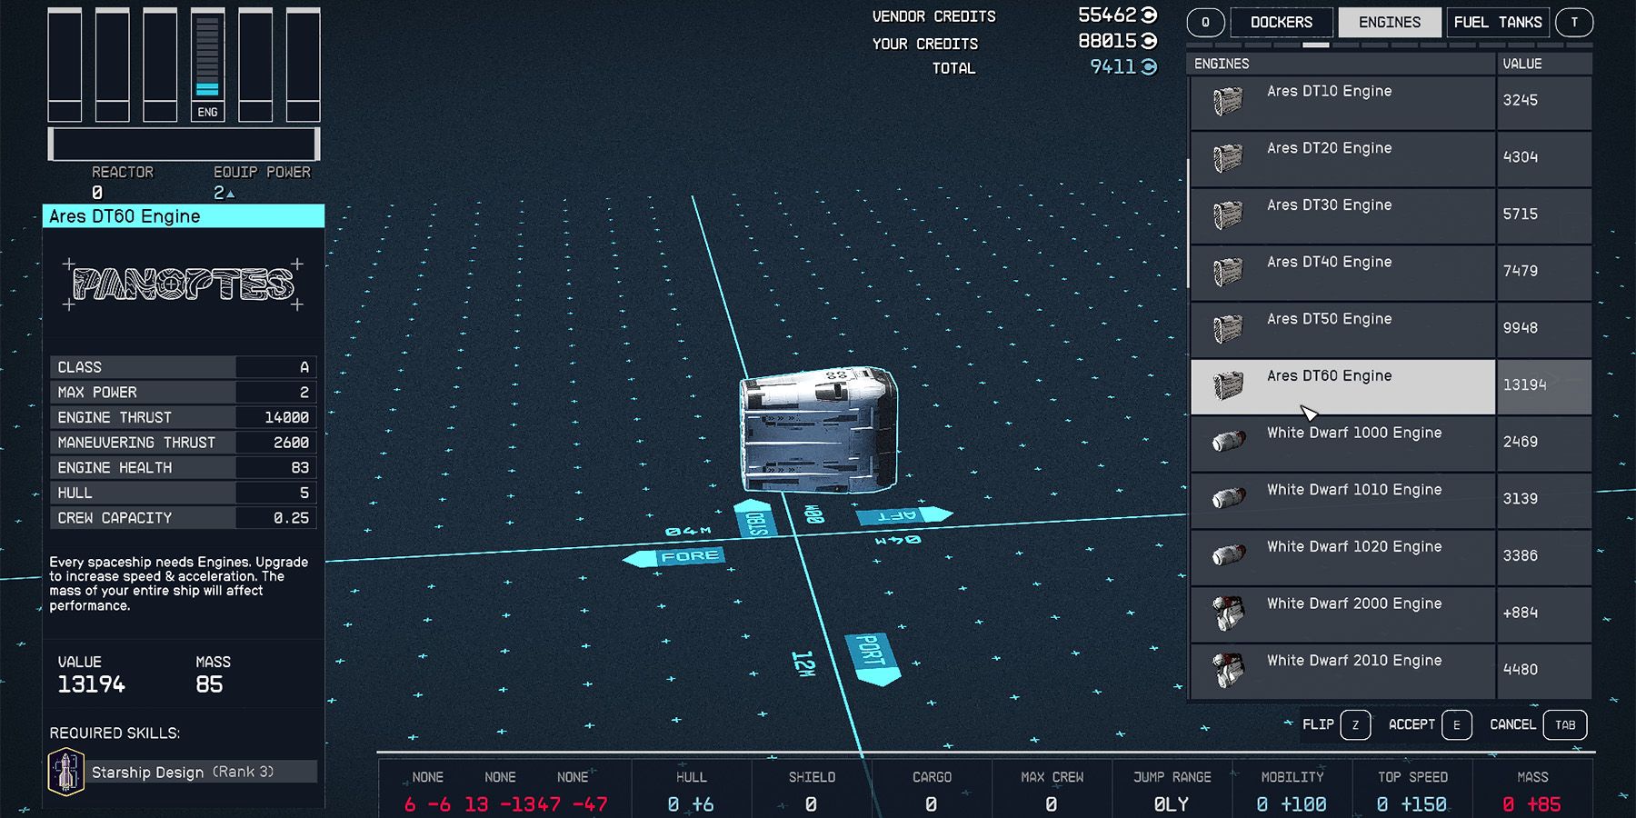1636x818 pixels.
Task: Click the AFT direction arrow marker
Action: 904,515
